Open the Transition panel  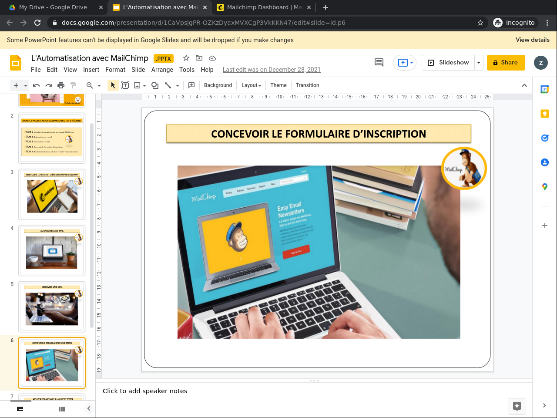pyautogui.click(x=307, y=85)
